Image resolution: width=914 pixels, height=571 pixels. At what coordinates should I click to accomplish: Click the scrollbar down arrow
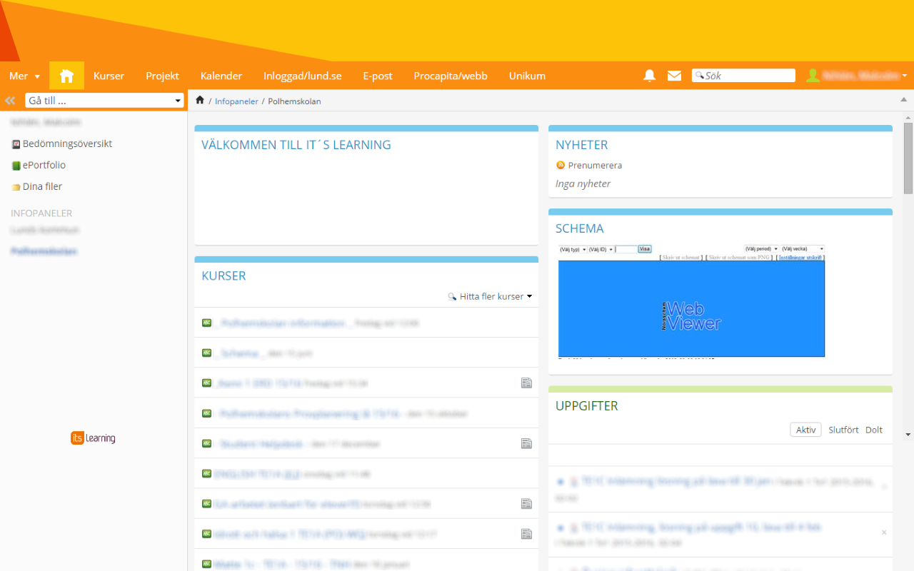coord(908,434)
